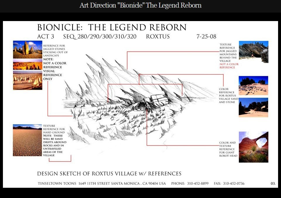
Task: Open the pale sand pinnacles field photo
Action: [x=28, y=80]
